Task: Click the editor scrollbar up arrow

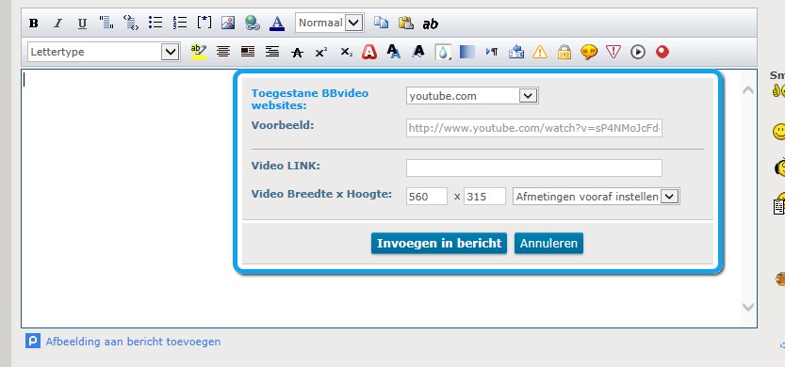Action: click(748, 90)
